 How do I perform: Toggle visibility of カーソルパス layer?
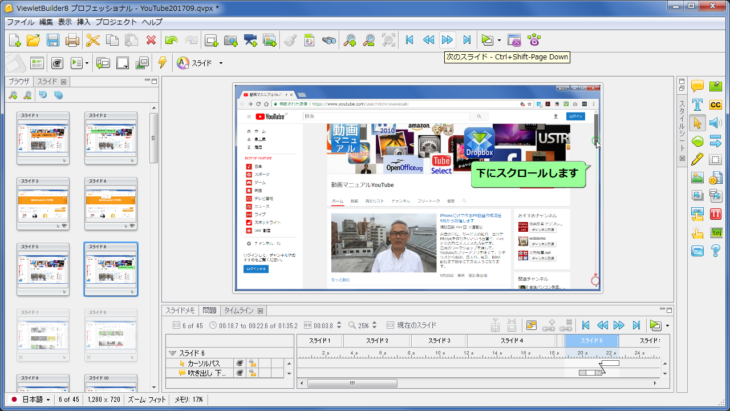coord(240,363)
